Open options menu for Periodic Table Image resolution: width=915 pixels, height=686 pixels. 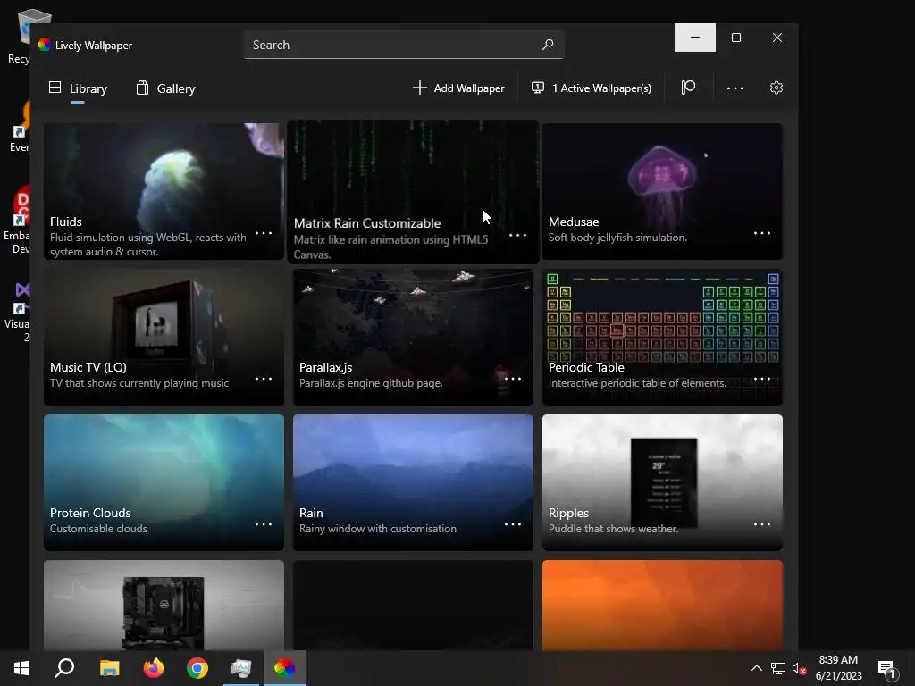pyautogui.click(x=762, y=379)
